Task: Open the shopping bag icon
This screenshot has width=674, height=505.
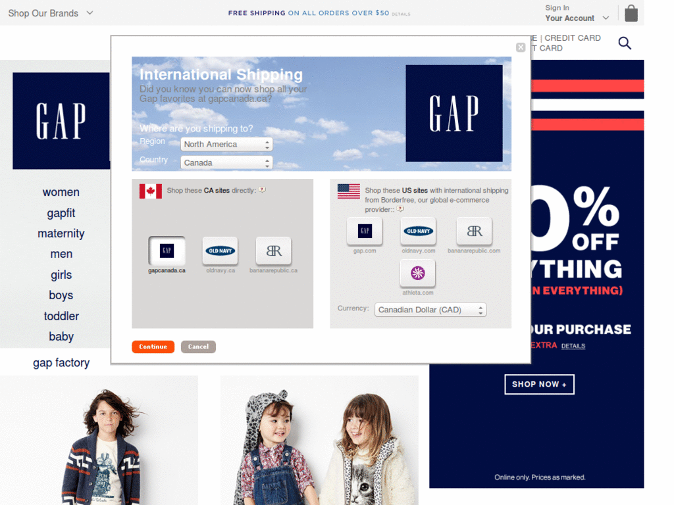Action: [631, 13]
